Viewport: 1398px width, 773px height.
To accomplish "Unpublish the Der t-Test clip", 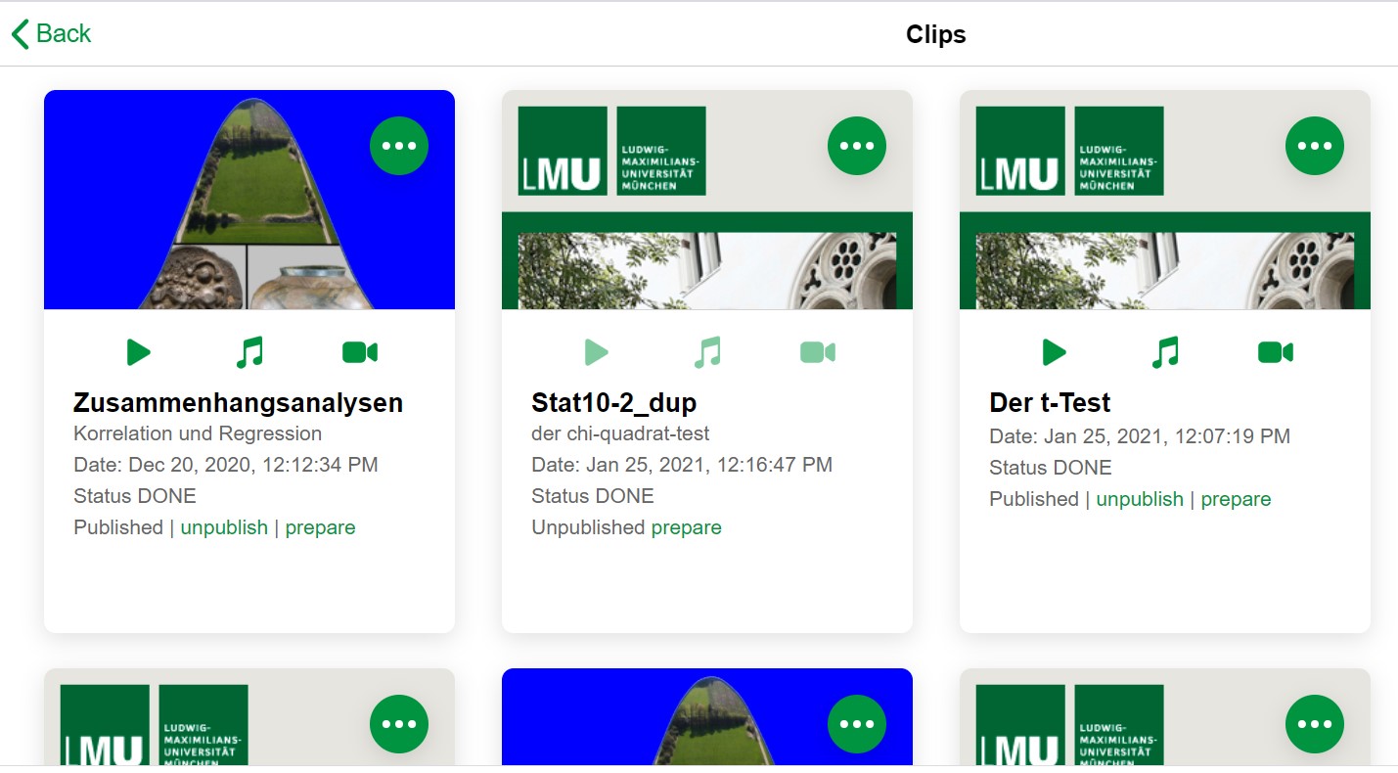I will (1140, 499).
